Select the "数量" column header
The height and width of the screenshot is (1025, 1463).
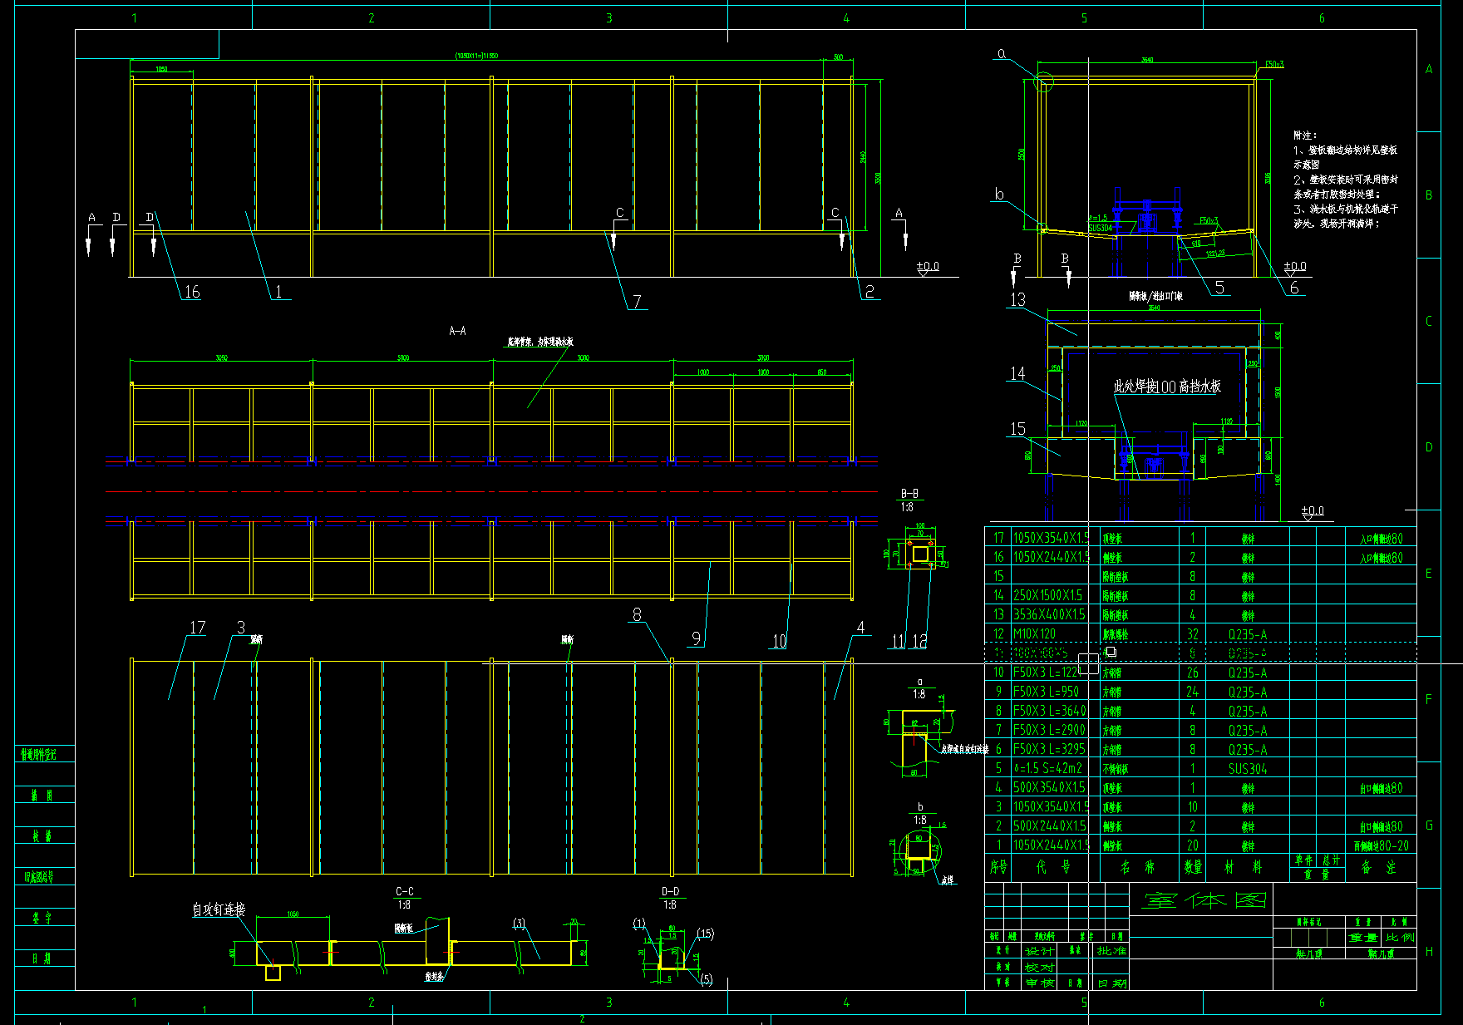tap(1193, 867)
